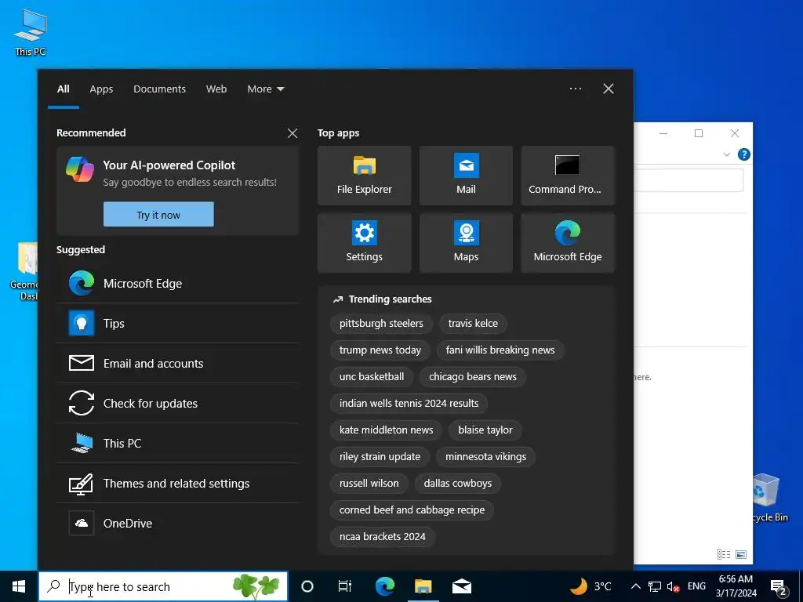Screen dimensions: 803x602
Task: Select ncaa brackets 2024 chip
Action: click(382, 536)
